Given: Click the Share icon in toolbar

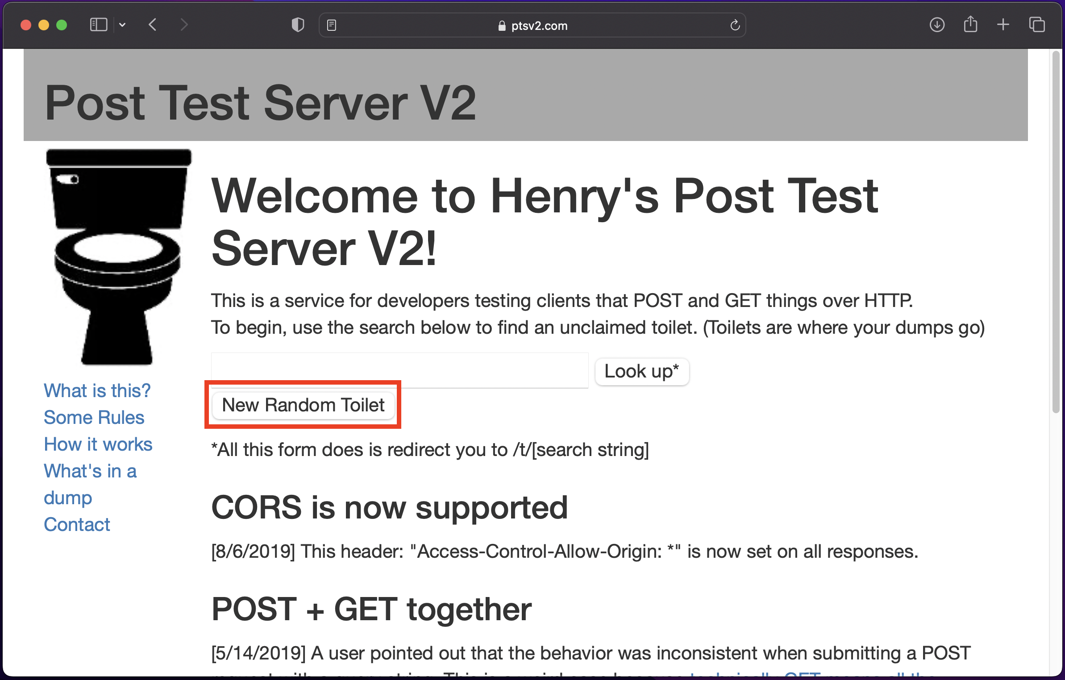Looking at the screenshot, I should (970, 25).
